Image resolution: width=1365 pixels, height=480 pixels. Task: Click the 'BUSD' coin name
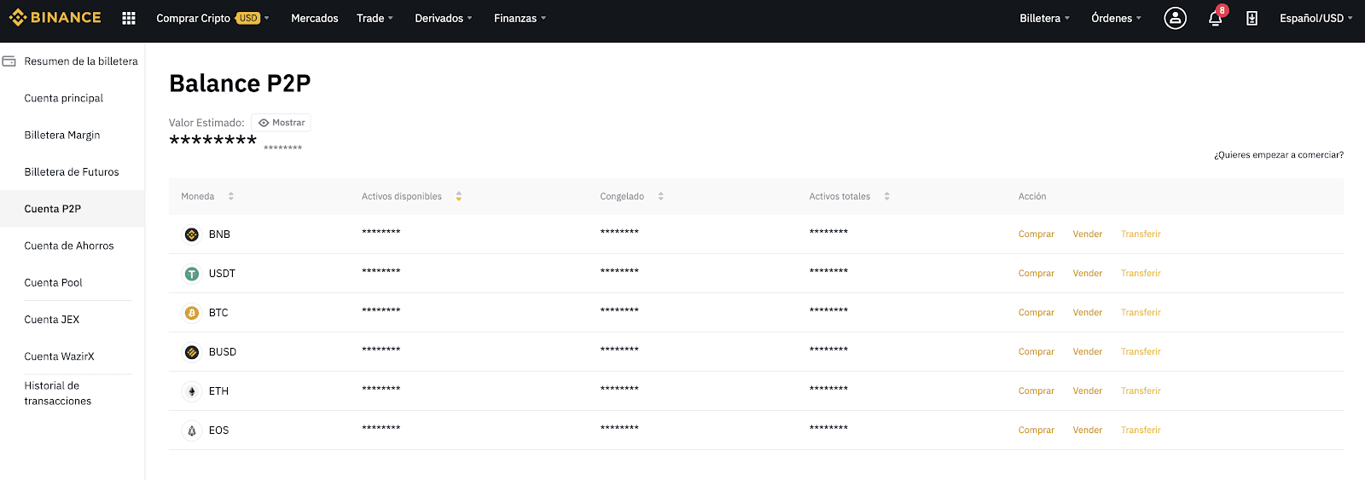223,352
